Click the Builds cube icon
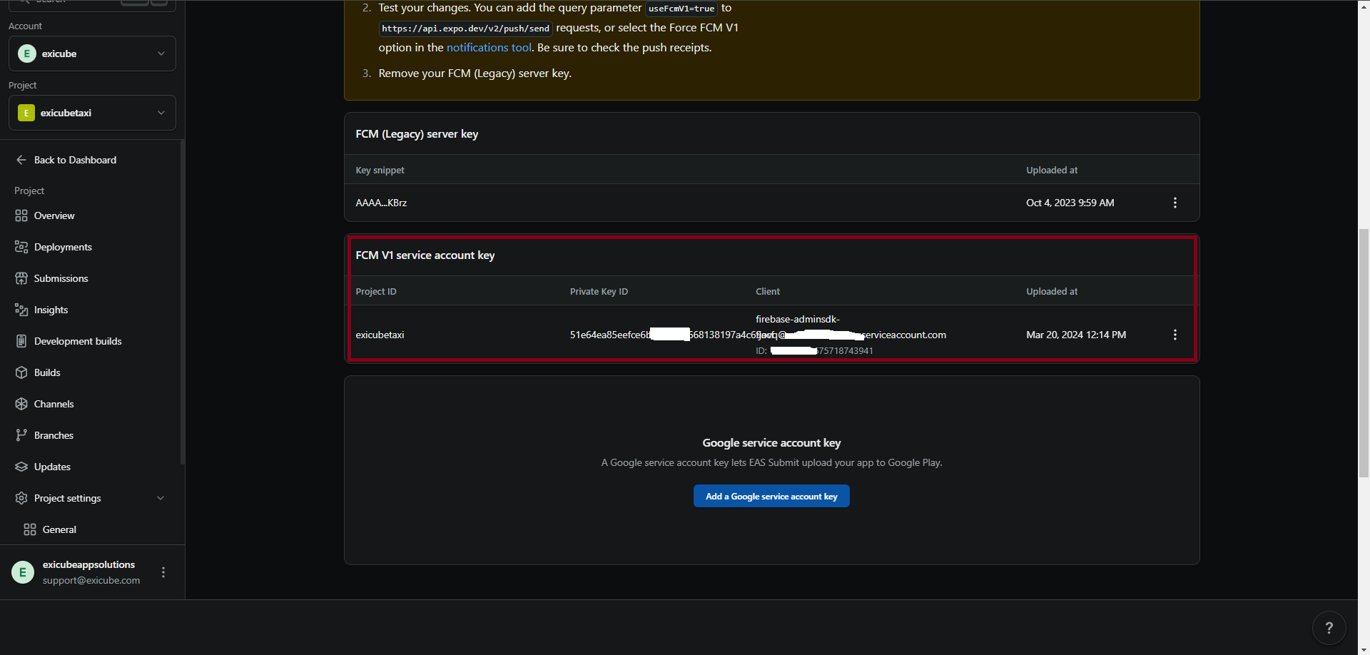This screenshot has width=1370, height=655. (x=21, y=372)
